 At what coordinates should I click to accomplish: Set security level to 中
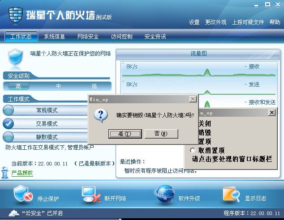tap(58, 86)
